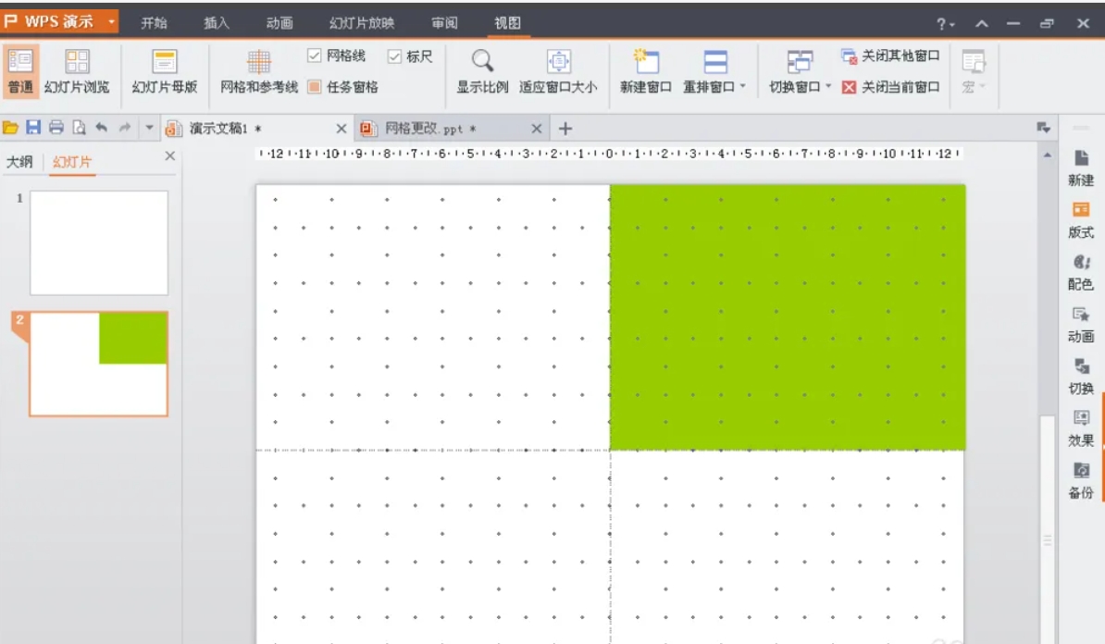Image resolution: width=1105 pixels, height=644 pixels.
Task: Select slide 1 thumbnail in the panel
Action: (x=98, y=242)
